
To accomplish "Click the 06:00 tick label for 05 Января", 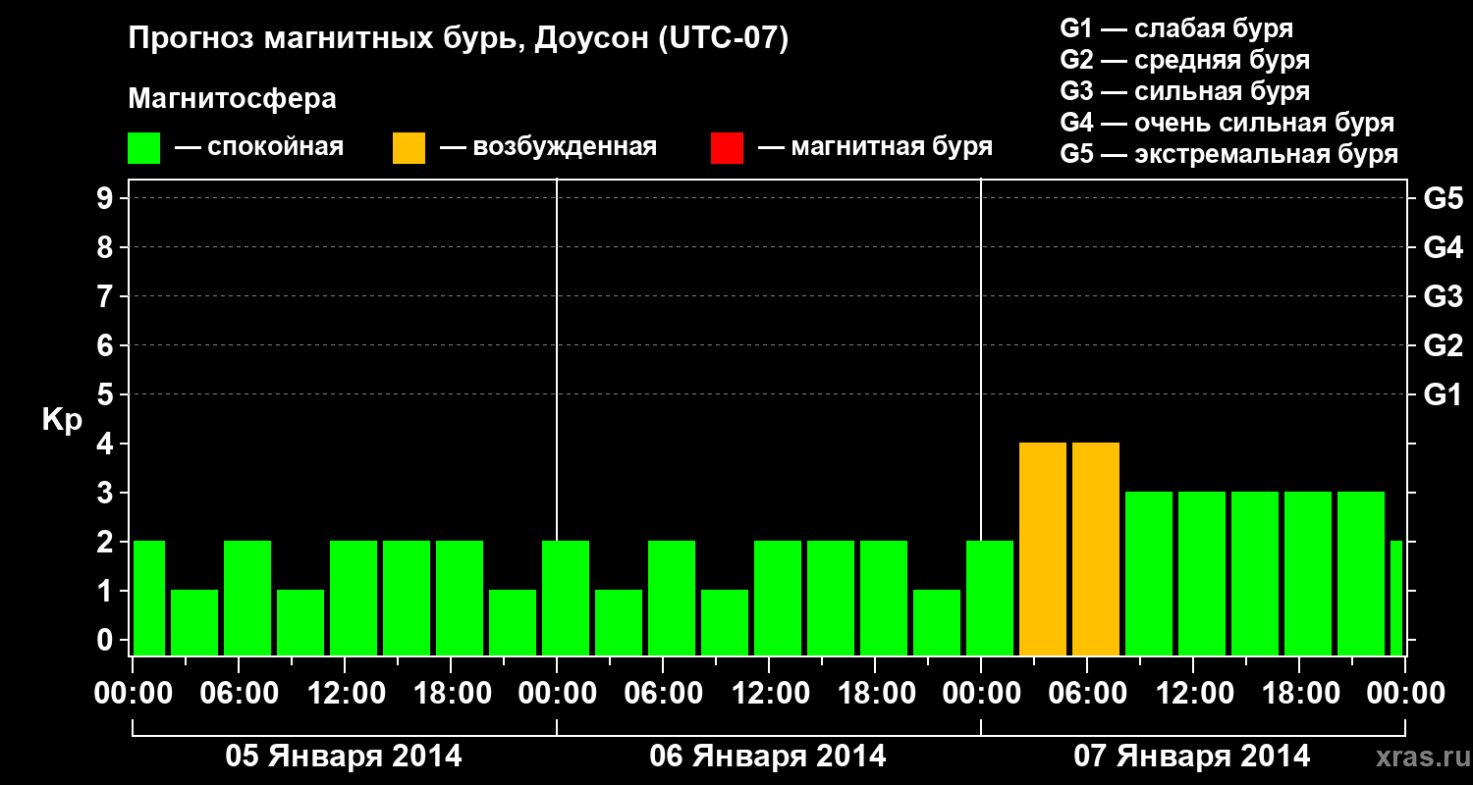I will 239,694.
